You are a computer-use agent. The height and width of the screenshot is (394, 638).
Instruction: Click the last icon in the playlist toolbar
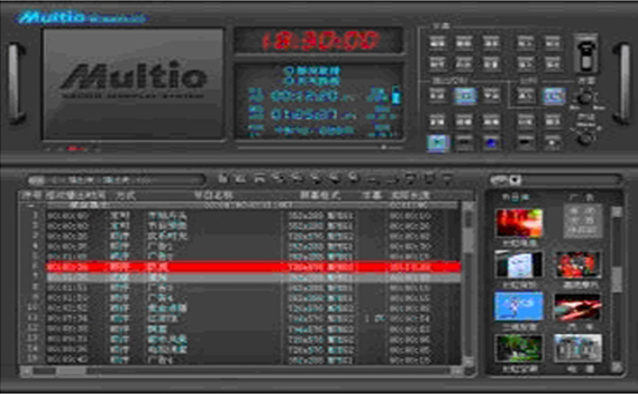click(x=447, y=178)
